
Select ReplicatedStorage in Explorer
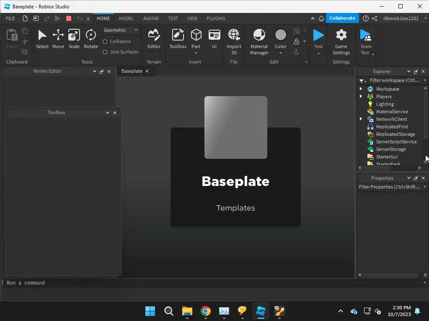coord(395,134)
